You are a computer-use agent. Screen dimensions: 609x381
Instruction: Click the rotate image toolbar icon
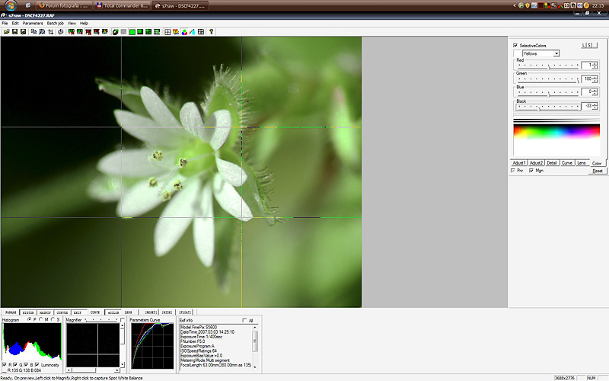pos(61,32)
